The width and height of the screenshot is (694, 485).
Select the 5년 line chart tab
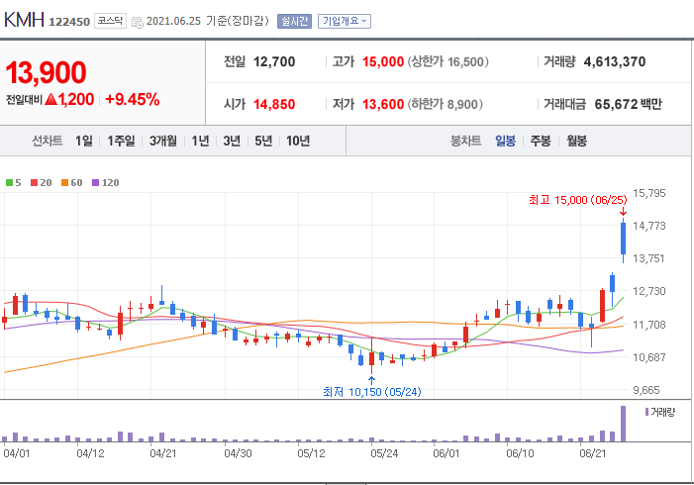(x=263, y=141)
